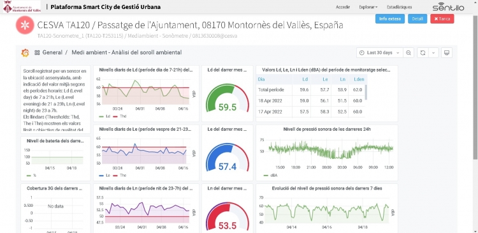
Task: Toggle the Le series in legend
Action: click(105, 176)
